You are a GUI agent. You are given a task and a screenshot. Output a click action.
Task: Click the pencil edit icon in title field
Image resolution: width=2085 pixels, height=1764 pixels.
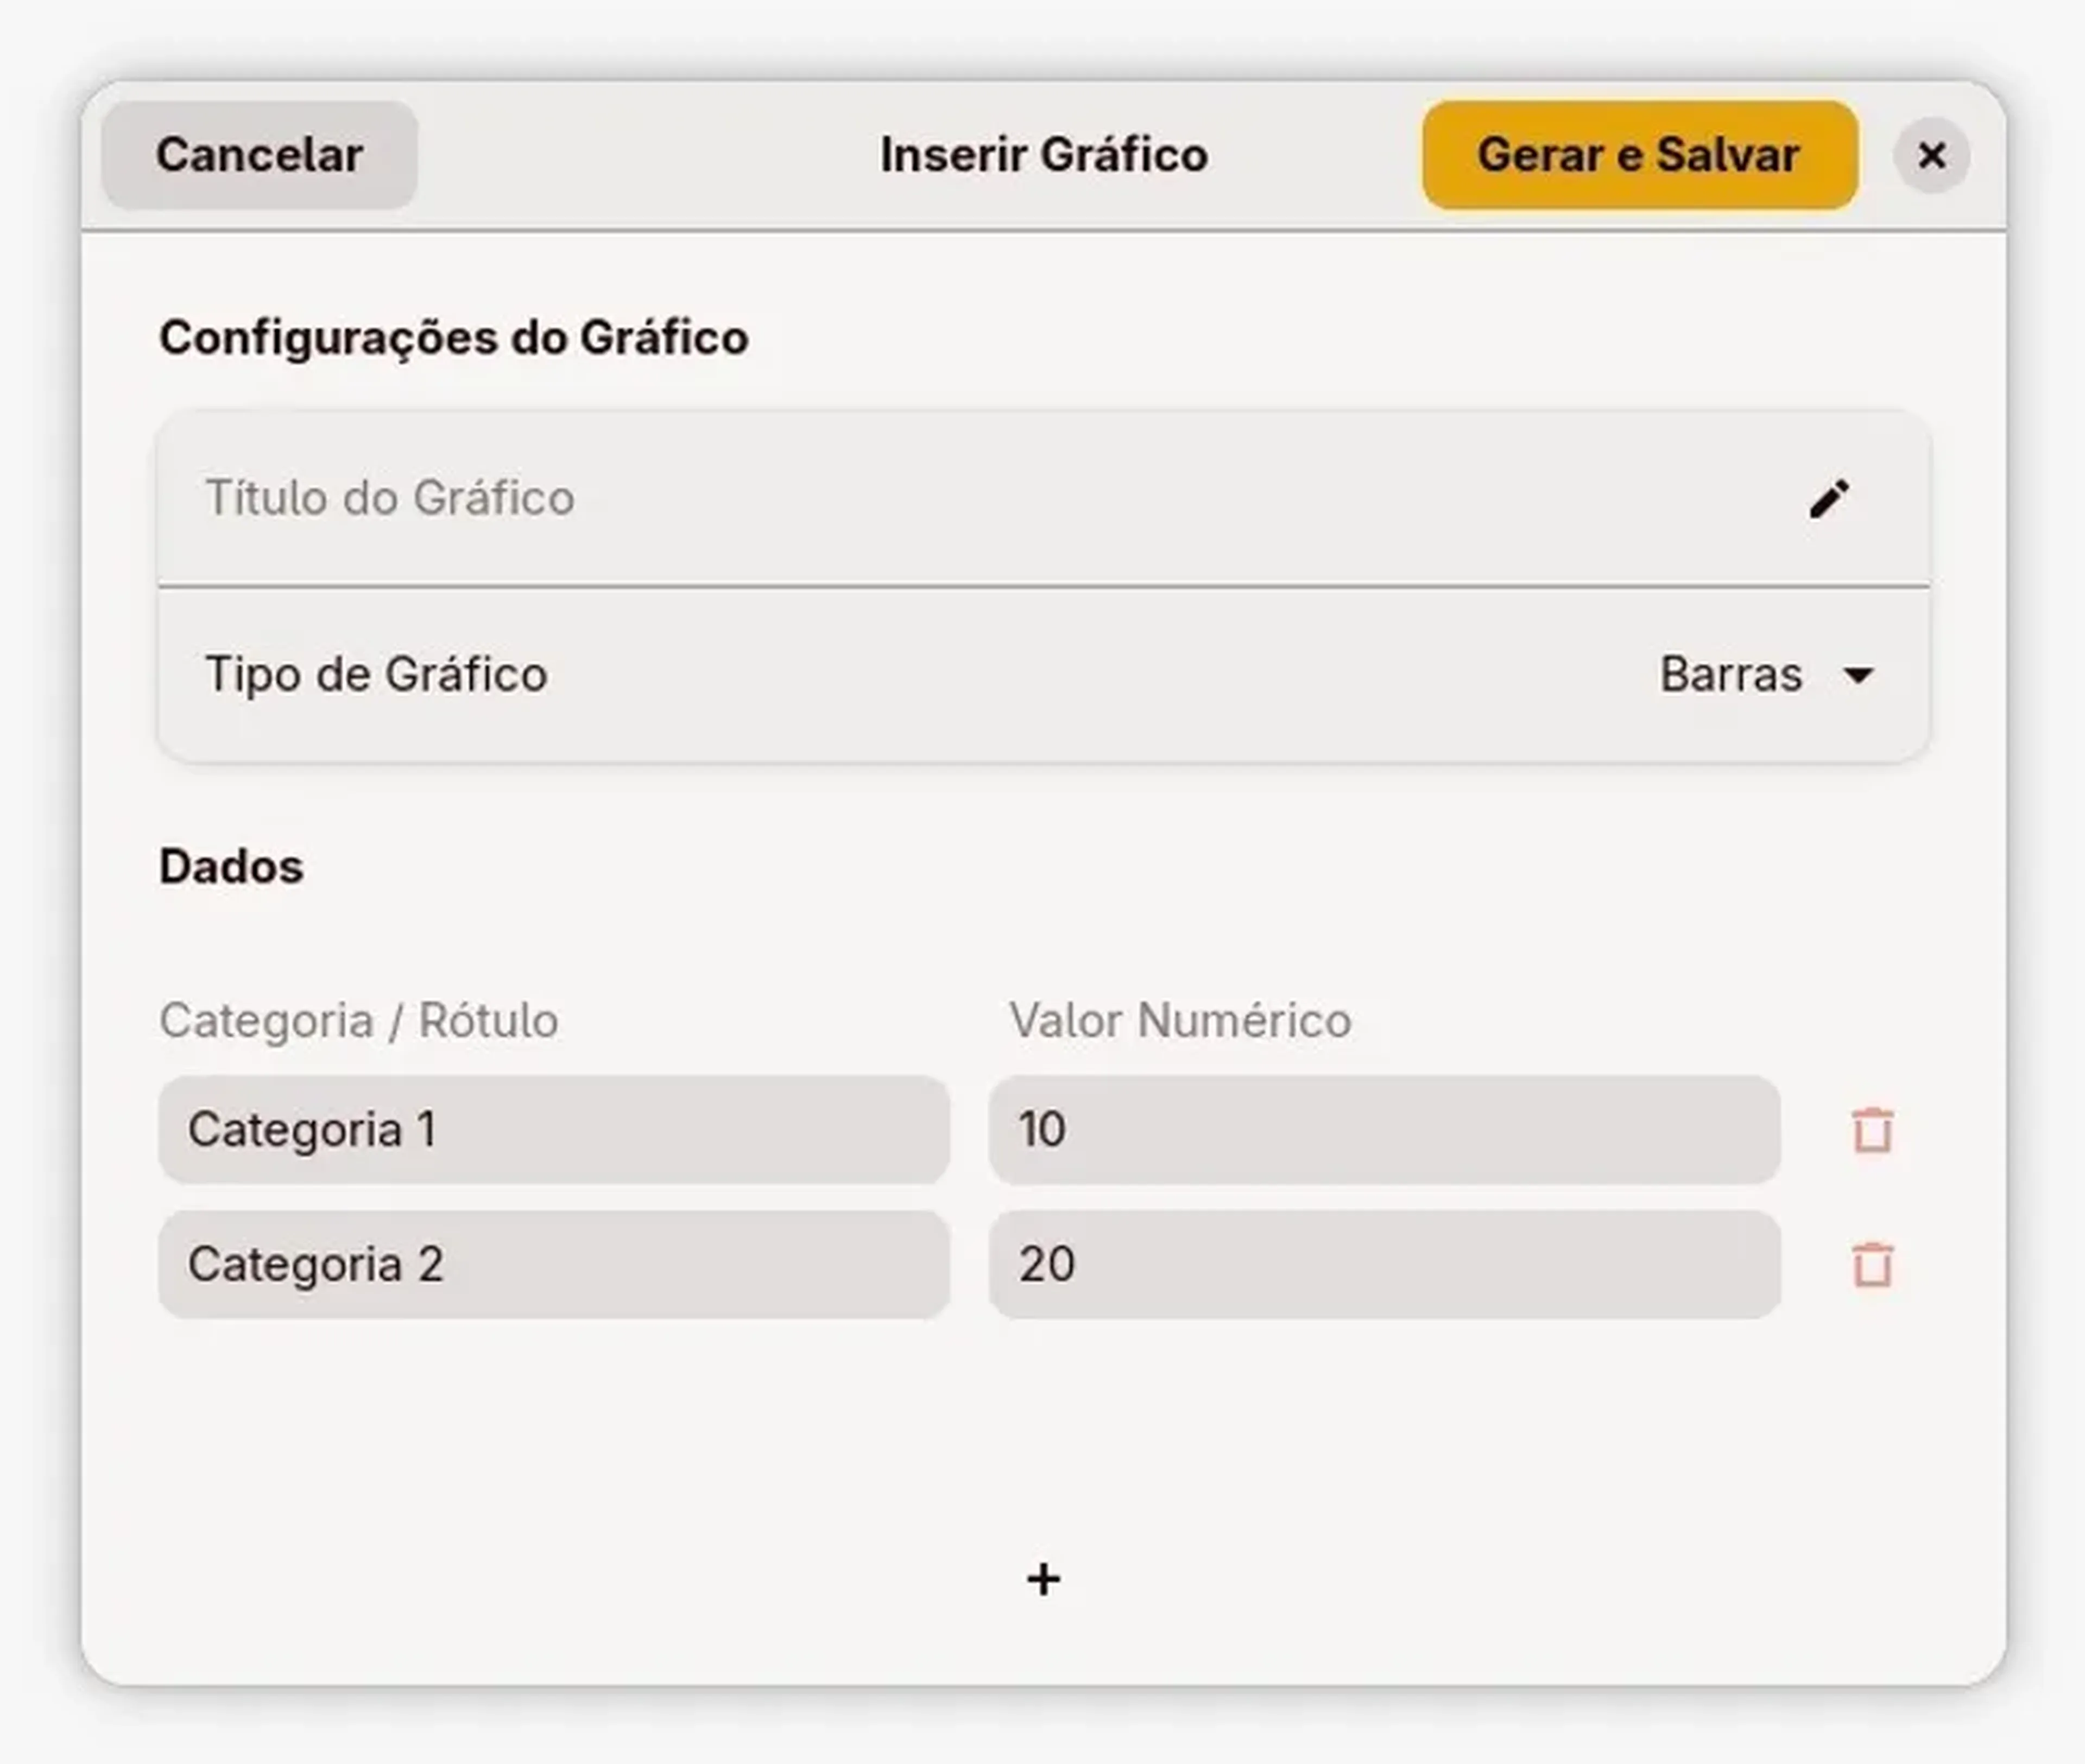point(1829,498)
